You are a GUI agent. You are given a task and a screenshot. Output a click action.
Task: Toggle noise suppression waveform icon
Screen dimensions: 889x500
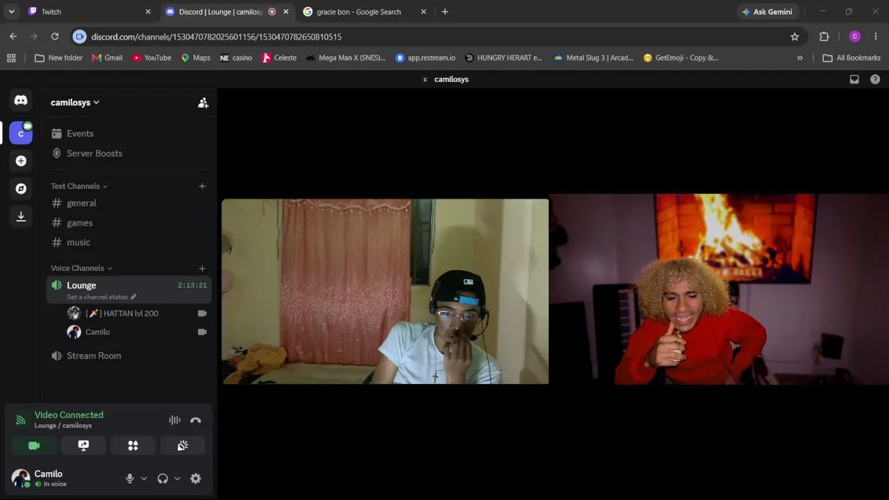pos(174,420)
